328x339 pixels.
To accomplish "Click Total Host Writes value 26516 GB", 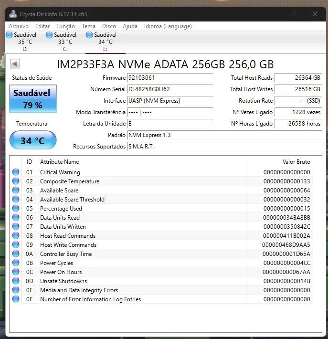I will [x=298, y=89].
